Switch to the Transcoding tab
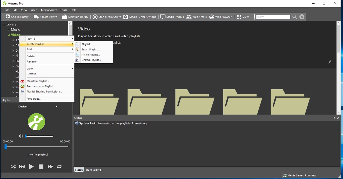Screen dimensions: 343x179 pyautogui.click(x=93, y=170)
